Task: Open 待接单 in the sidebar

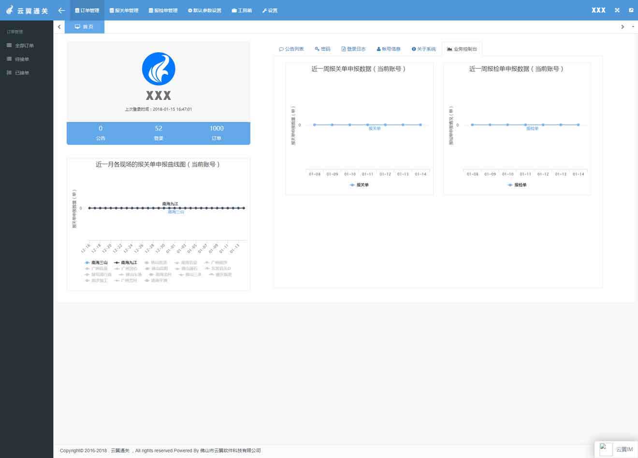Action: click(22, 59)
